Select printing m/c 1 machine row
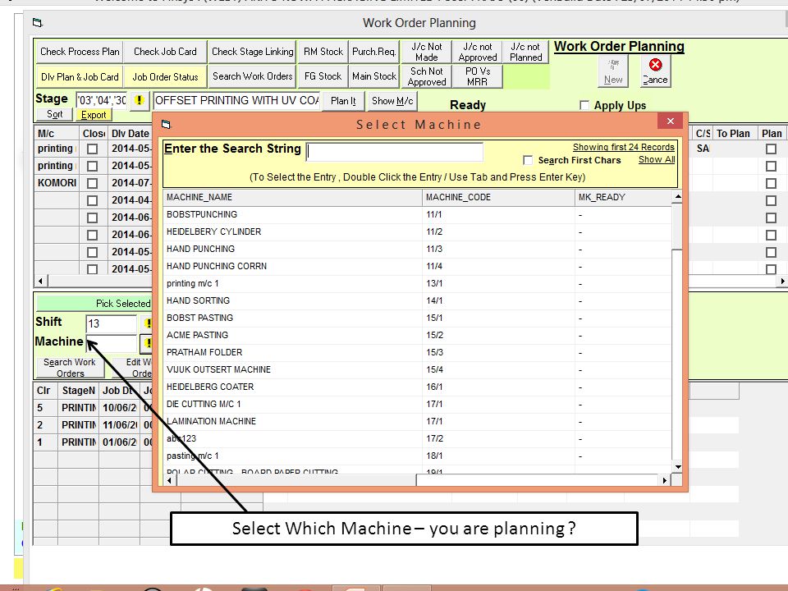Viewport: 788px width, 591px height. (418, 283)
